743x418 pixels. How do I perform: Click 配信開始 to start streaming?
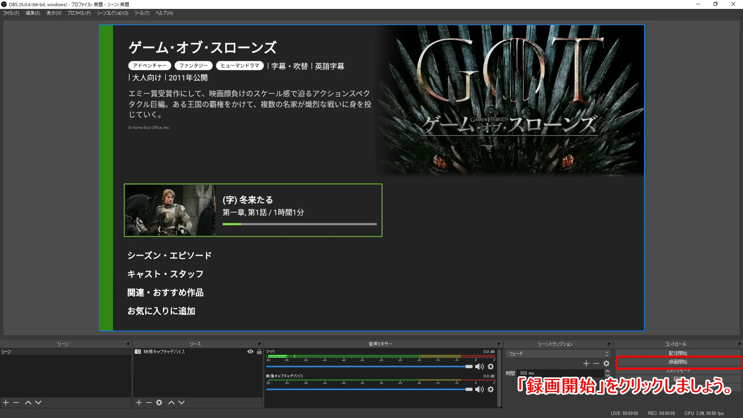[x=678, y=353]
